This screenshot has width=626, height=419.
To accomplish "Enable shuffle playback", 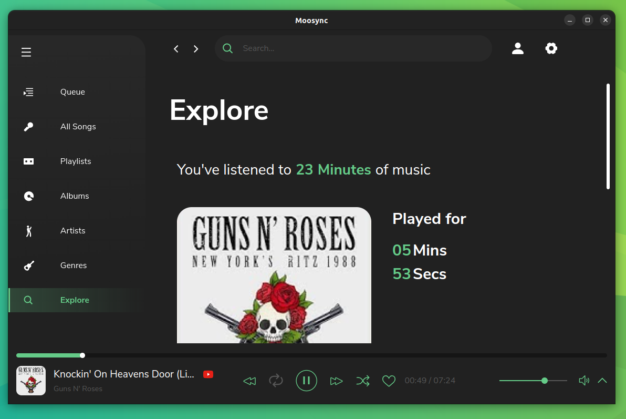I will click(363, 381).
